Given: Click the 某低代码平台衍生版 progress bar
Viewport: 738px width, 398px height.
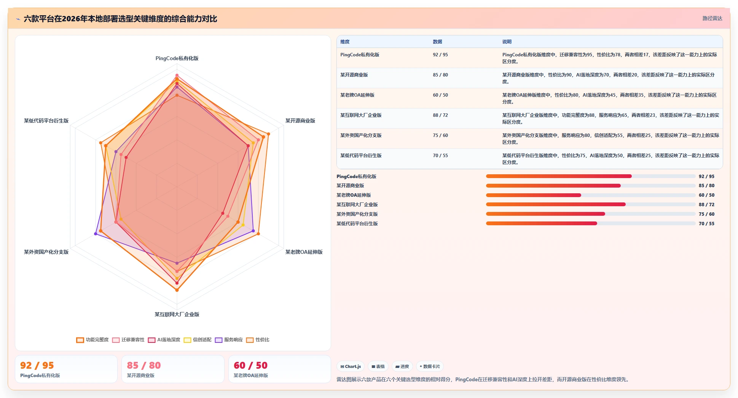Looking at the screenshot, I should 591,223.
